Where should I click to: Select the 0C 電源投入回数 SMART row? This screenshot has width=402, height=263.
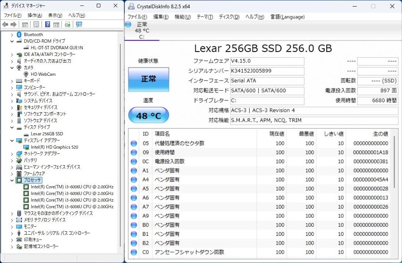(259, 161)
